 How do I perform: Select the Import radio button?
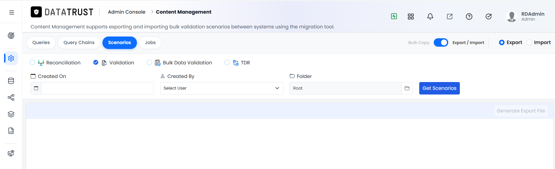click(529, 43)
